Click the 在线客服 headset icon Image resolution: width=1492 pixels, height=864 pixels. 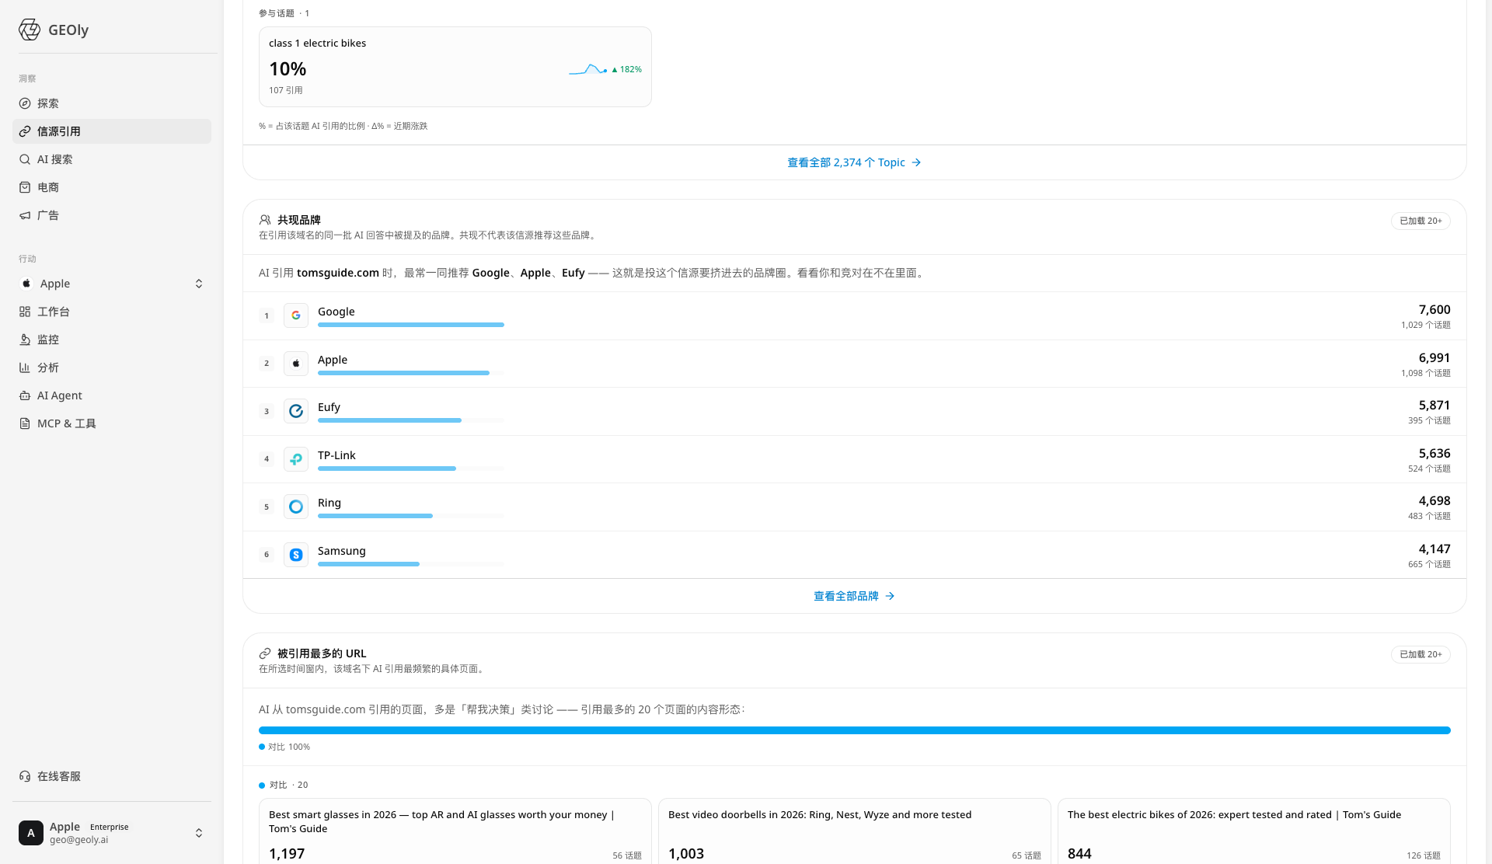pos(25,776)
